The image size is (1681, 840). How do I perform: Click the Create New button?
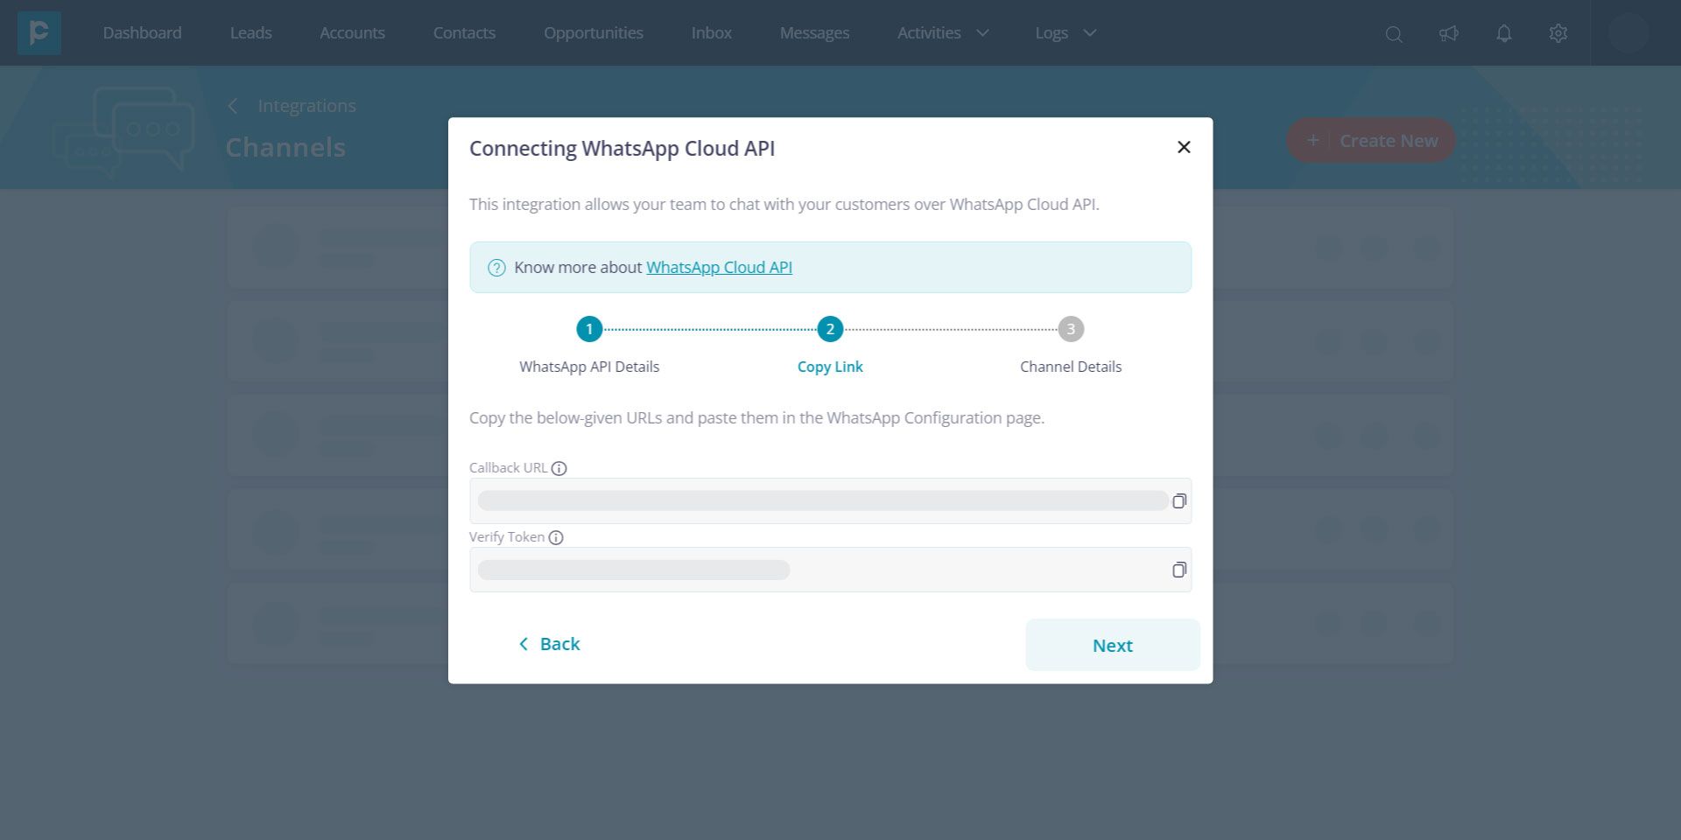1371,141
